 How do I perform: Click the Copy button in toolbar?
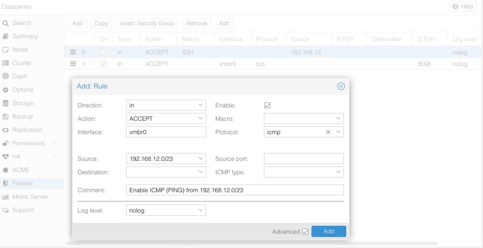(101, 24)
